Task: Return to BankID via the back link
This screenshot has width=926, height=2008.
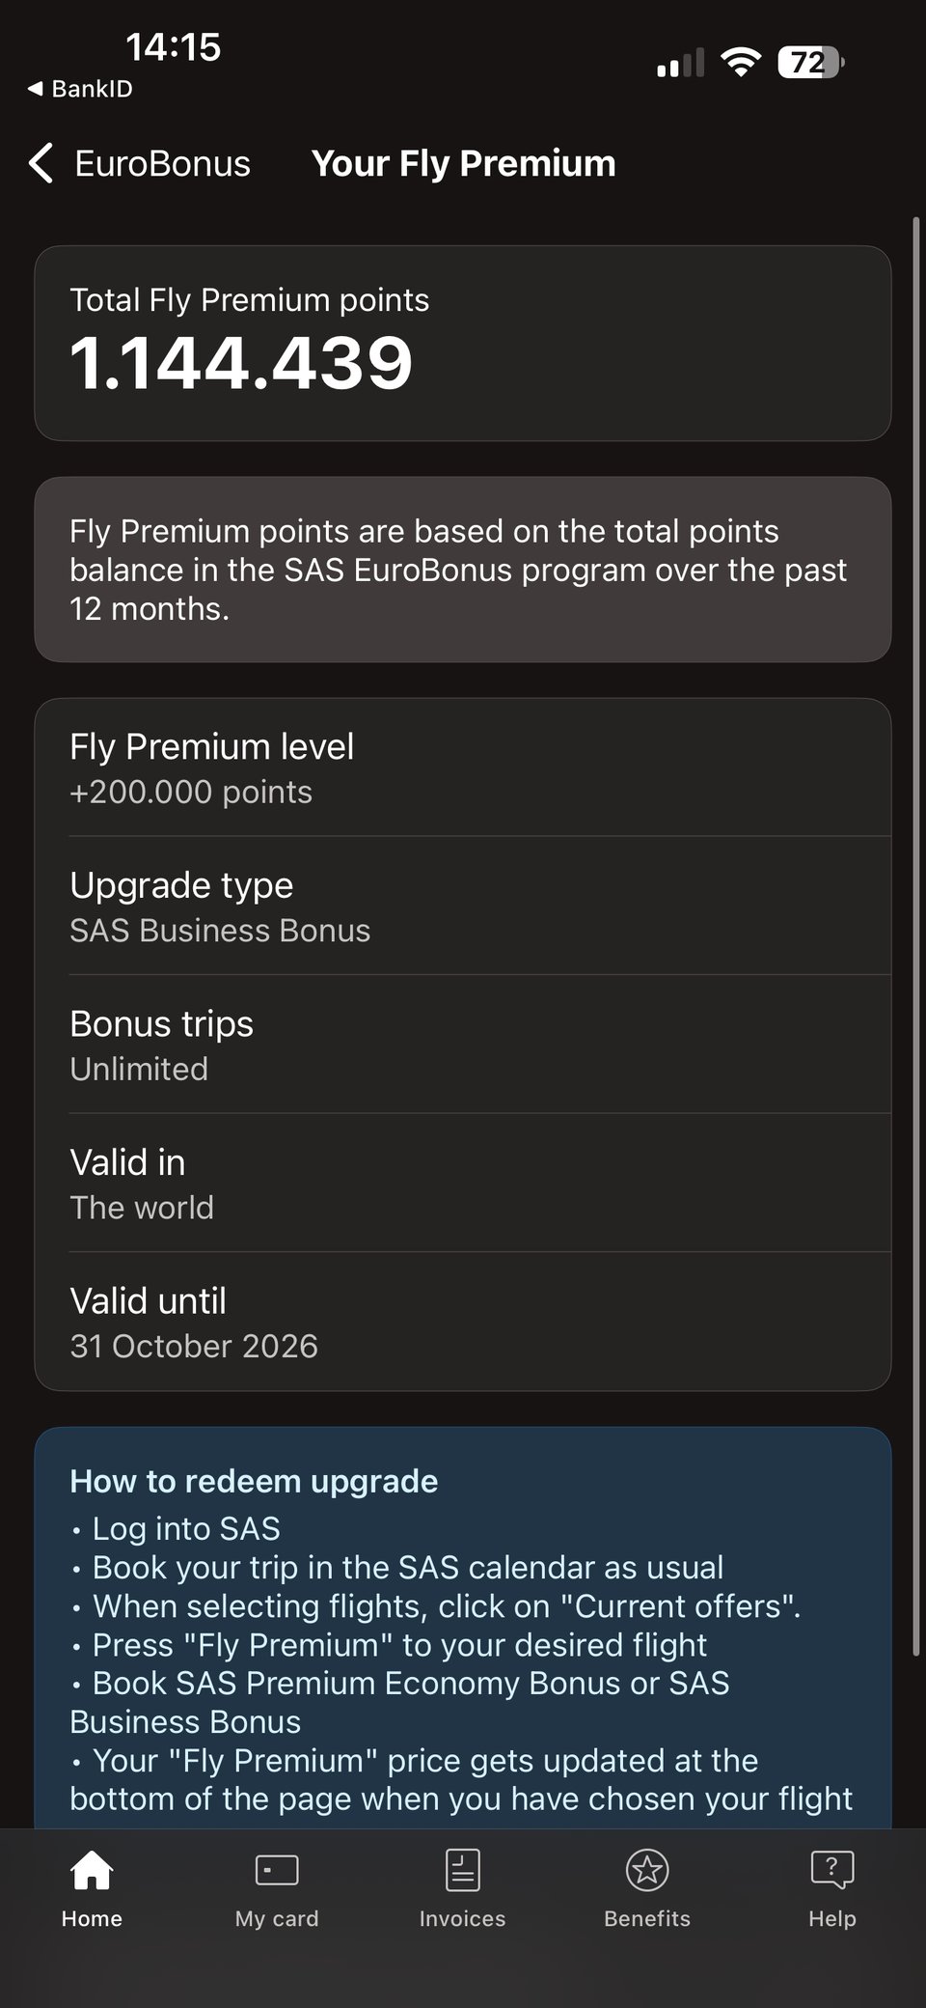Action: [x=79, y=88]
